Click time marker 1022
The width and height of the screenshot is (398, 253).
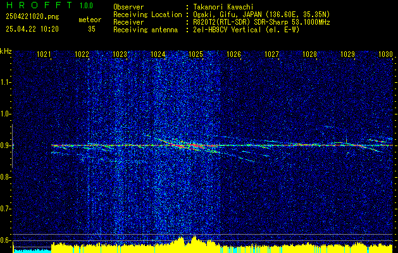point(82,54)
